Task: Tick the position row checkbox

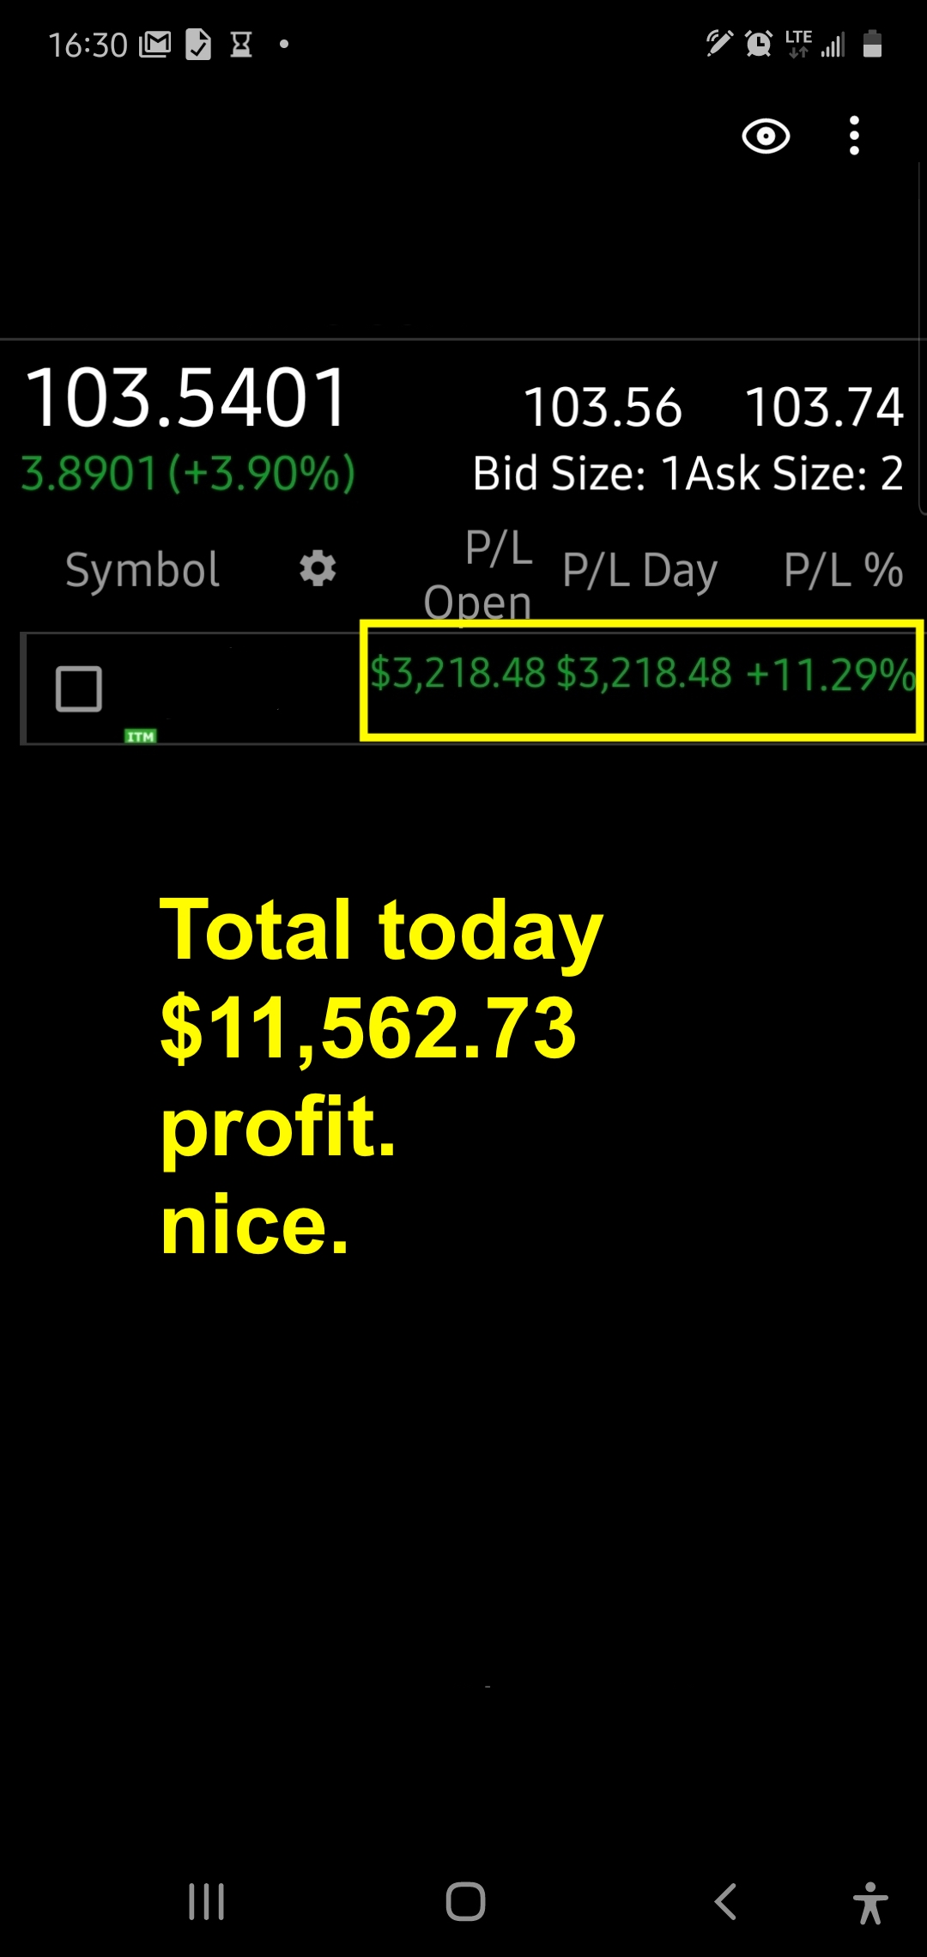Action: pyautogui.click(x=79, y=688)
